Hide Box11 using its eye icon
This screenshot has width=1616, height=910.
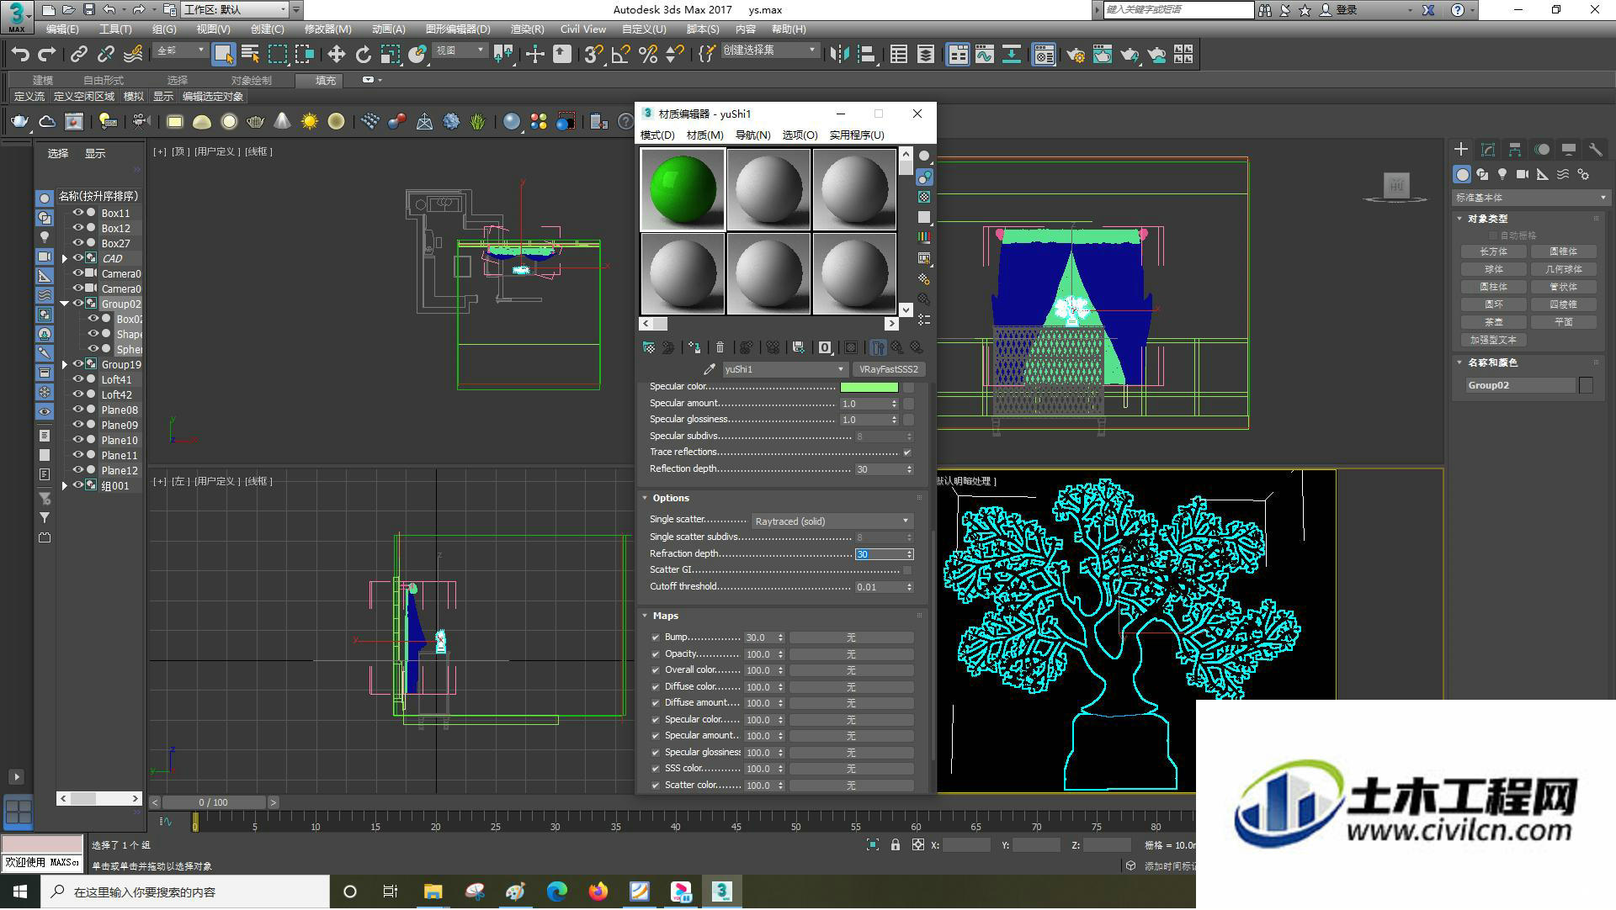(x=78, y=213)
